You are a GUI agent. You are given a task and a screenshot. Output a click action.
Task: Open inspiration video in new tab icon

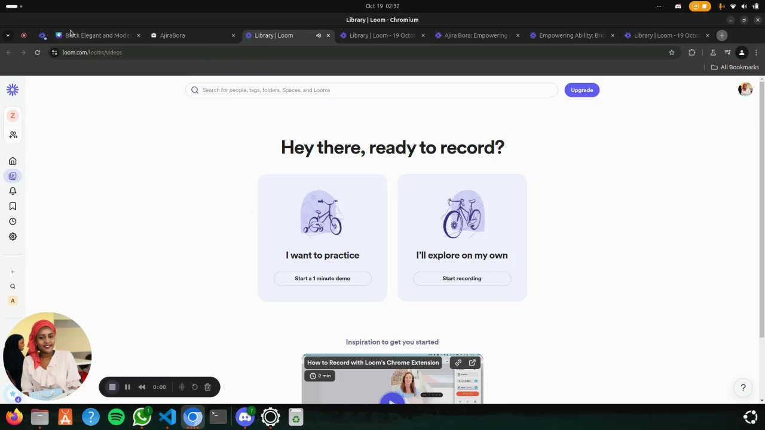coord(472,363)
